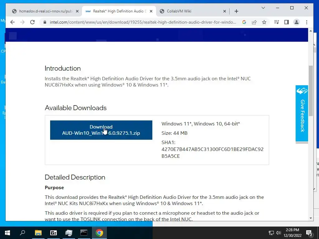Screen dimensions: 319x239
Task: Download AUD-Win10_Win11-6.0.9275.1.zip
Action: pyautogui.click(x=101, y=130)
